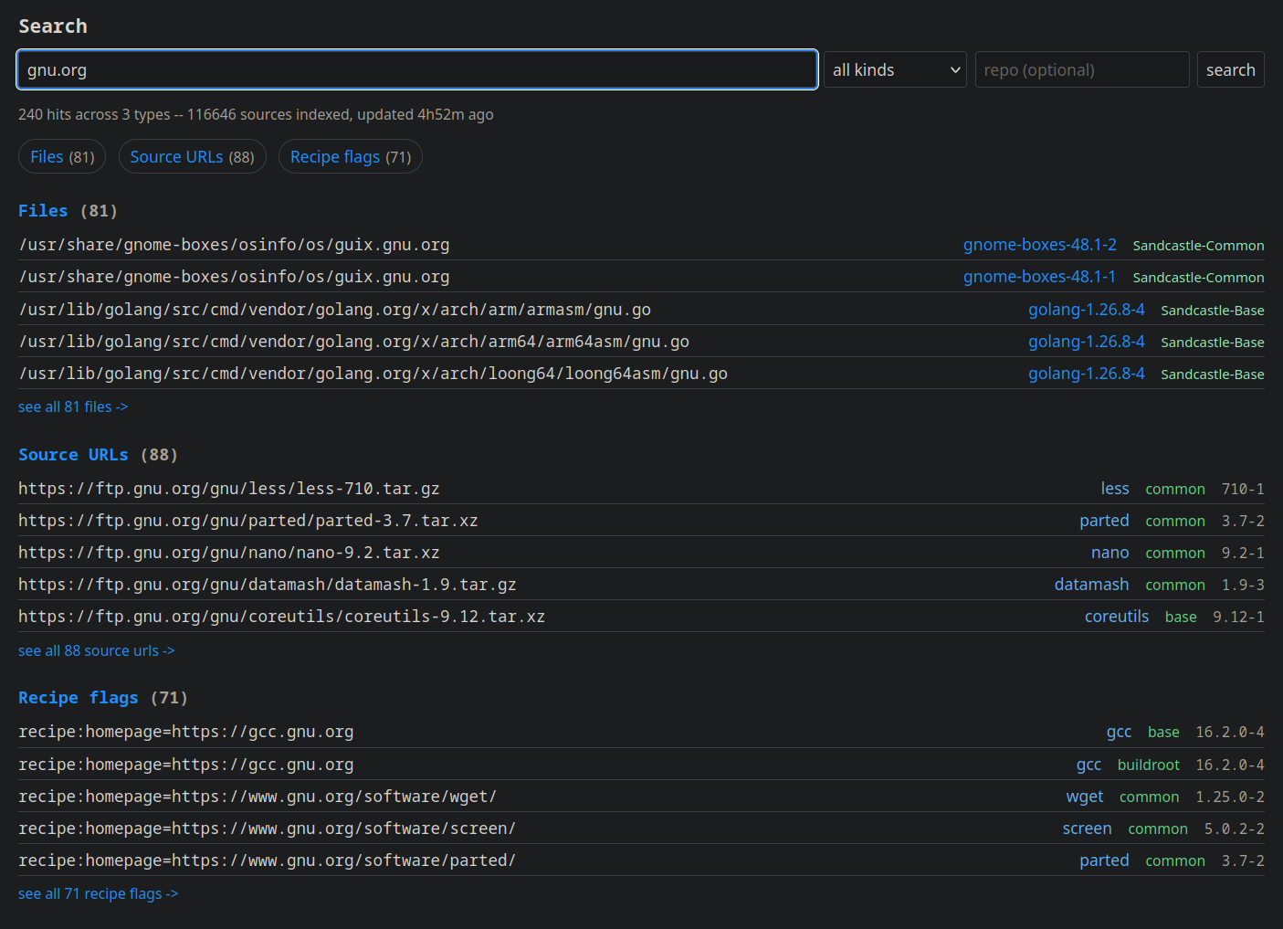Select the Files (81) filter pill

[x=62, y=156]
